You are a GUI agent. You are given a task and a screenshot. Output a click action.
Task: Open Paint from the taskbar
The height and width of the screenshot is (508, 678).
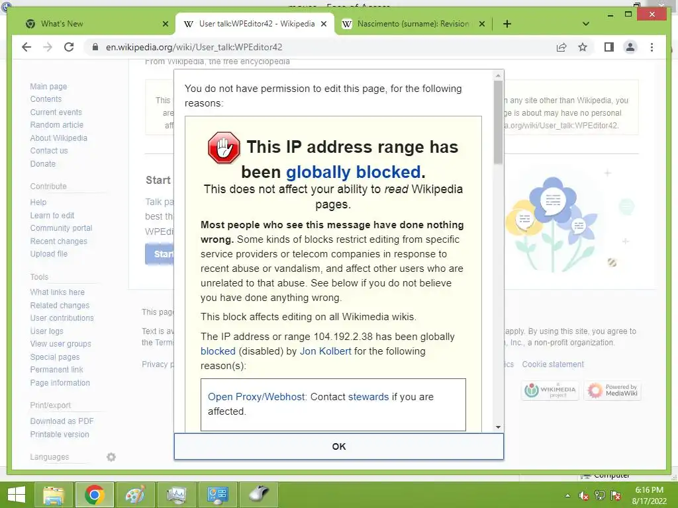[x=135, y=495]
